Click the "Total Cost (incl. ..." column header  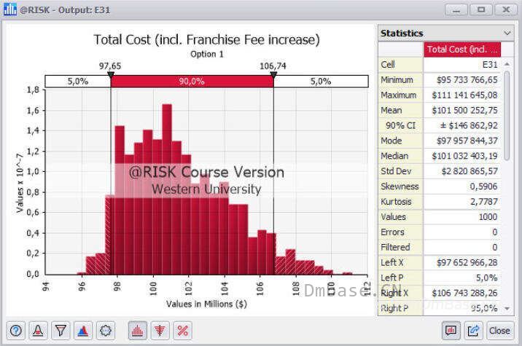pyautogui.click(x=462, y=50)
